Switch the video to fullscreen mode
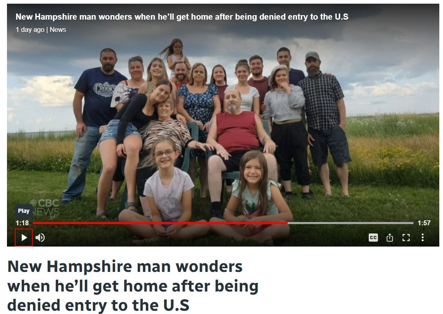Screen dimensions: 443x314 point(406,238)
